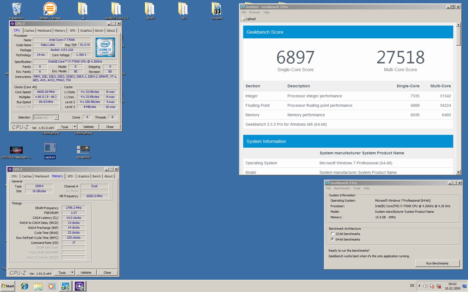Switch to Geekbench taskbar button
This screenshot has height=292, width=468.
tap(66, 286)
